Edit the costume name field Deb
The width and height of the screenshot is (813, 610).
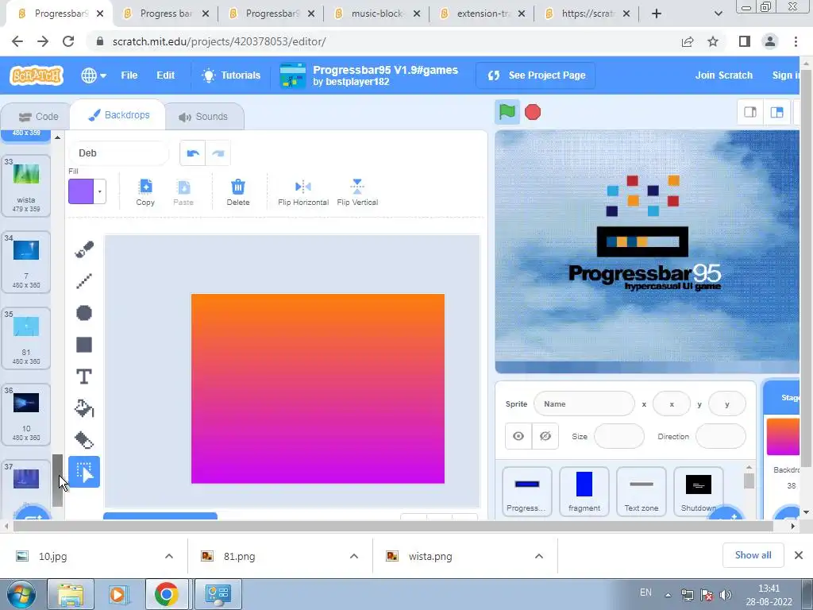[x=119, y=153]
